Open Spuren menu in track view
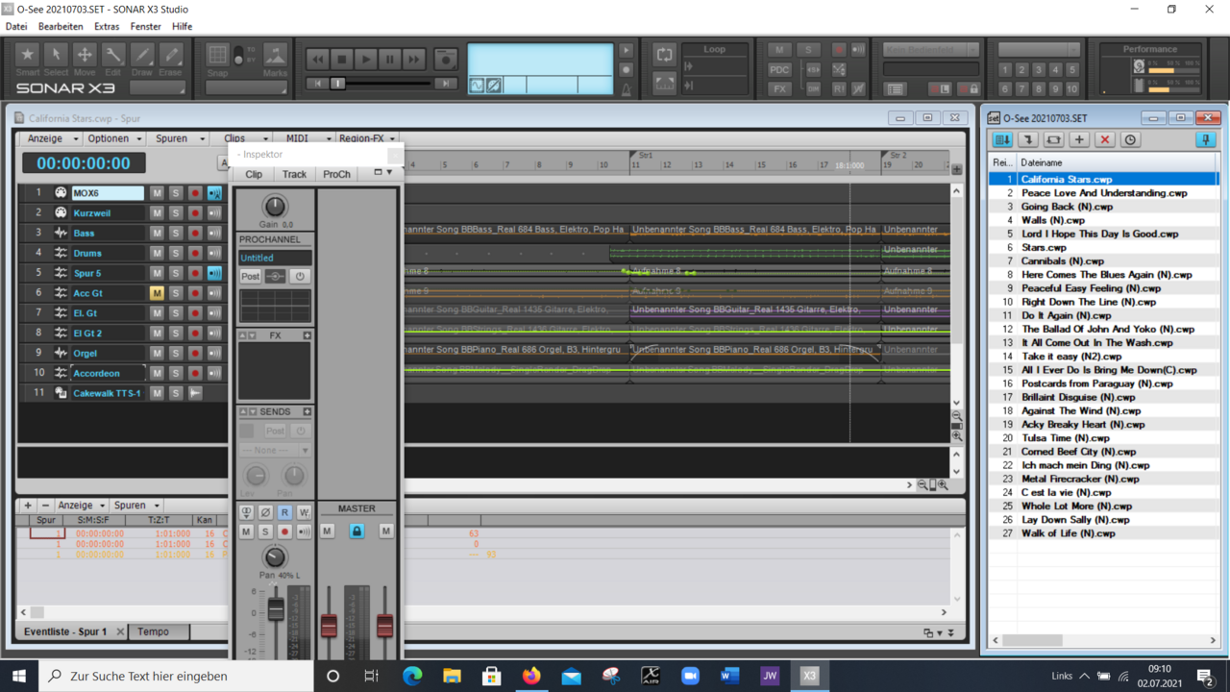 [179, 138]
